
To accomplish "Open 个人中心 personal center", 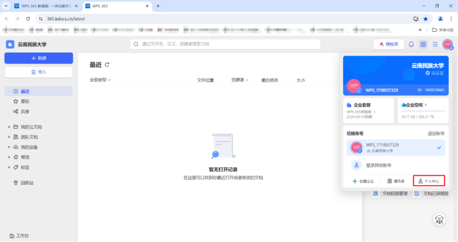I will click(x=429, y=181).
